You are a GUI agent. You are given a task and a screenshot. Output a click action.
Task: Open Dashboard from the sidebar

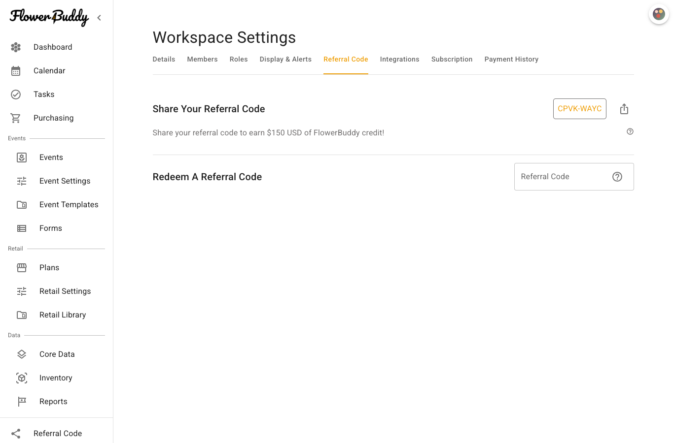click(x=57, y=47)
